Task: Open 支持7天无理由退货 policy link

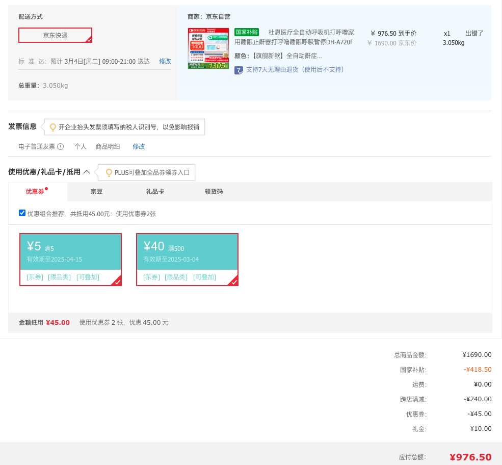Action: click(x=295, y=69)
